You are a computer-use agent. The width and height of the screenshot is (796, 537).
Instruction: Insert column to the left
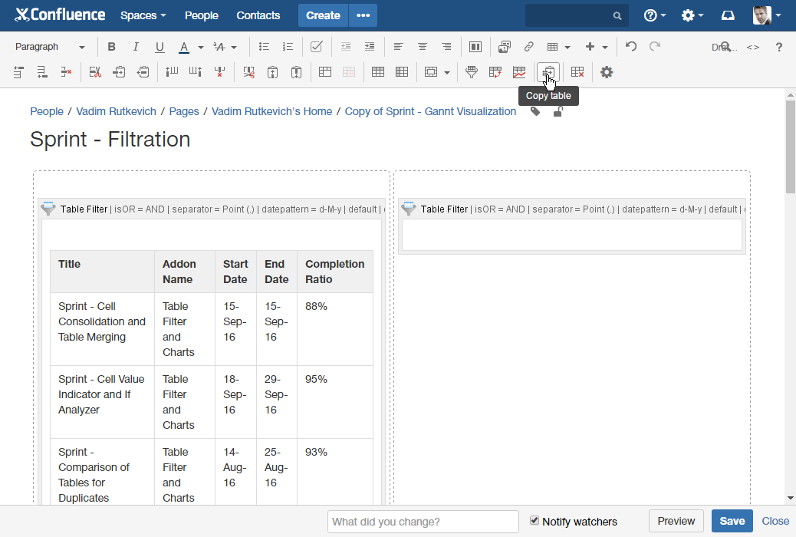point(172,72)
